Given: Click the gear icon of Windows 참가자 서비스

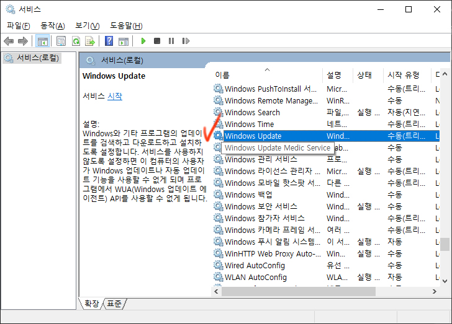Looking at the screenshot, I should 218,218.
